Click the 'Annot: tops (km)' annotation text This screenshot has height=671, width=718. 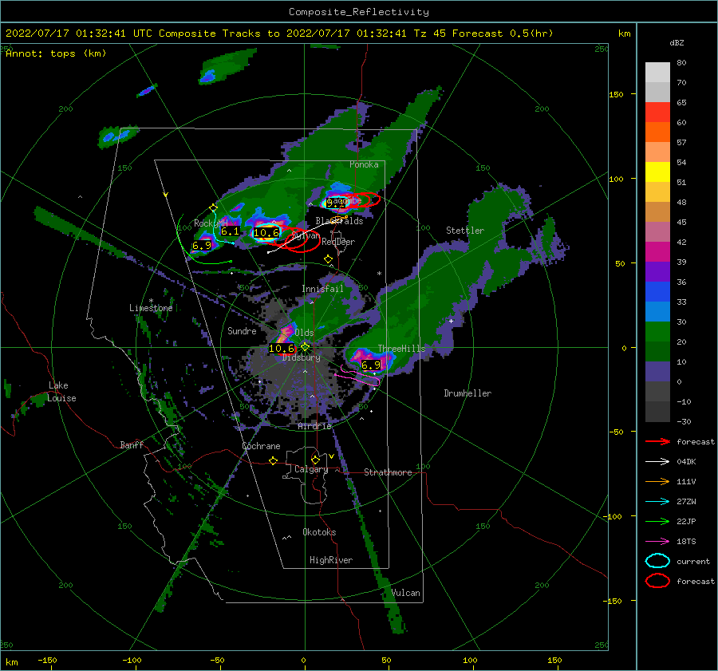(56, 53)
